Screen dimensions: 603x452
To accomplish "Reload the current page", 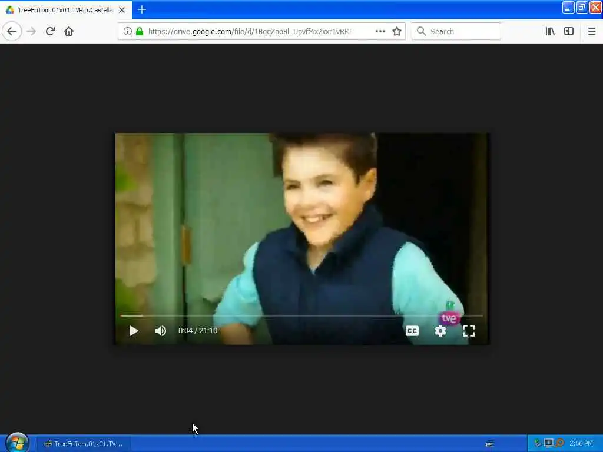I will pos(50,31).
